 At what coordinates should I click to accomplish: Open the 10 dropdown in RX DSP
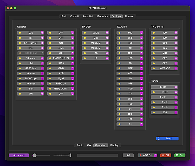point(95,58)
